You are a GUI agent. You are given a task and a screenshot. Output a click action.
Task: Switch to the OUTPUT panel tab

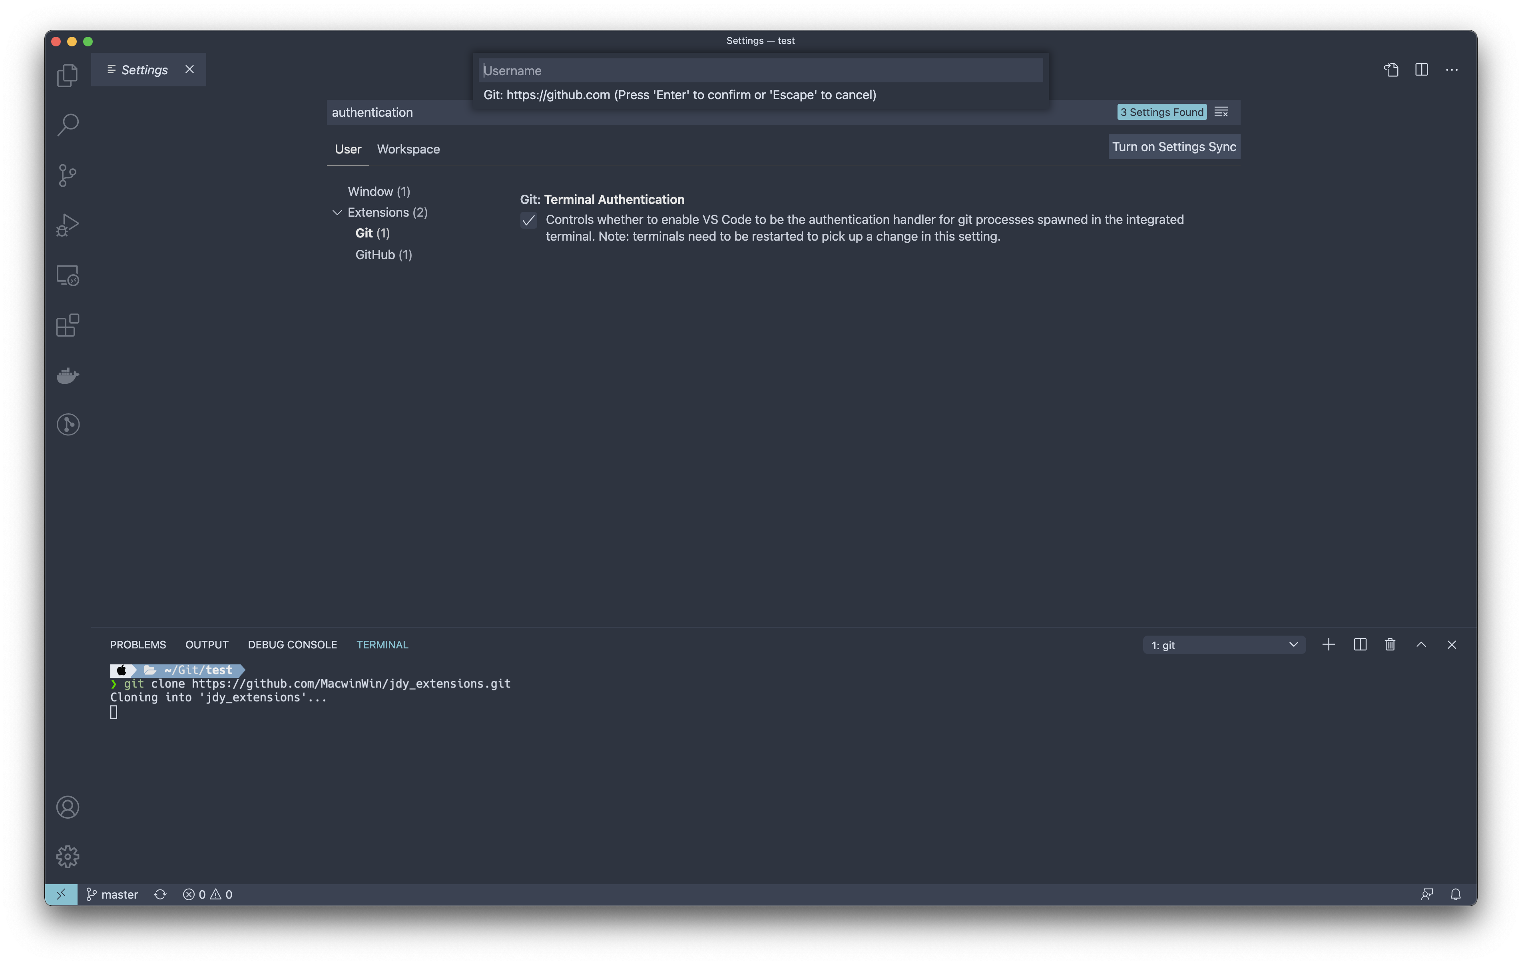(207, 644)
